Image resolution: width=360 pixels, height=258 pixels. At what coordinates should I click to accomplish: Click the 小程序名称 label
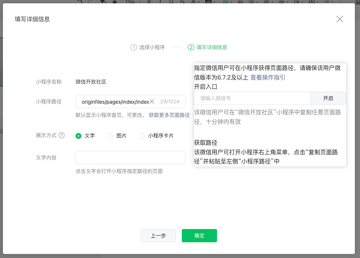click(49, 82)
